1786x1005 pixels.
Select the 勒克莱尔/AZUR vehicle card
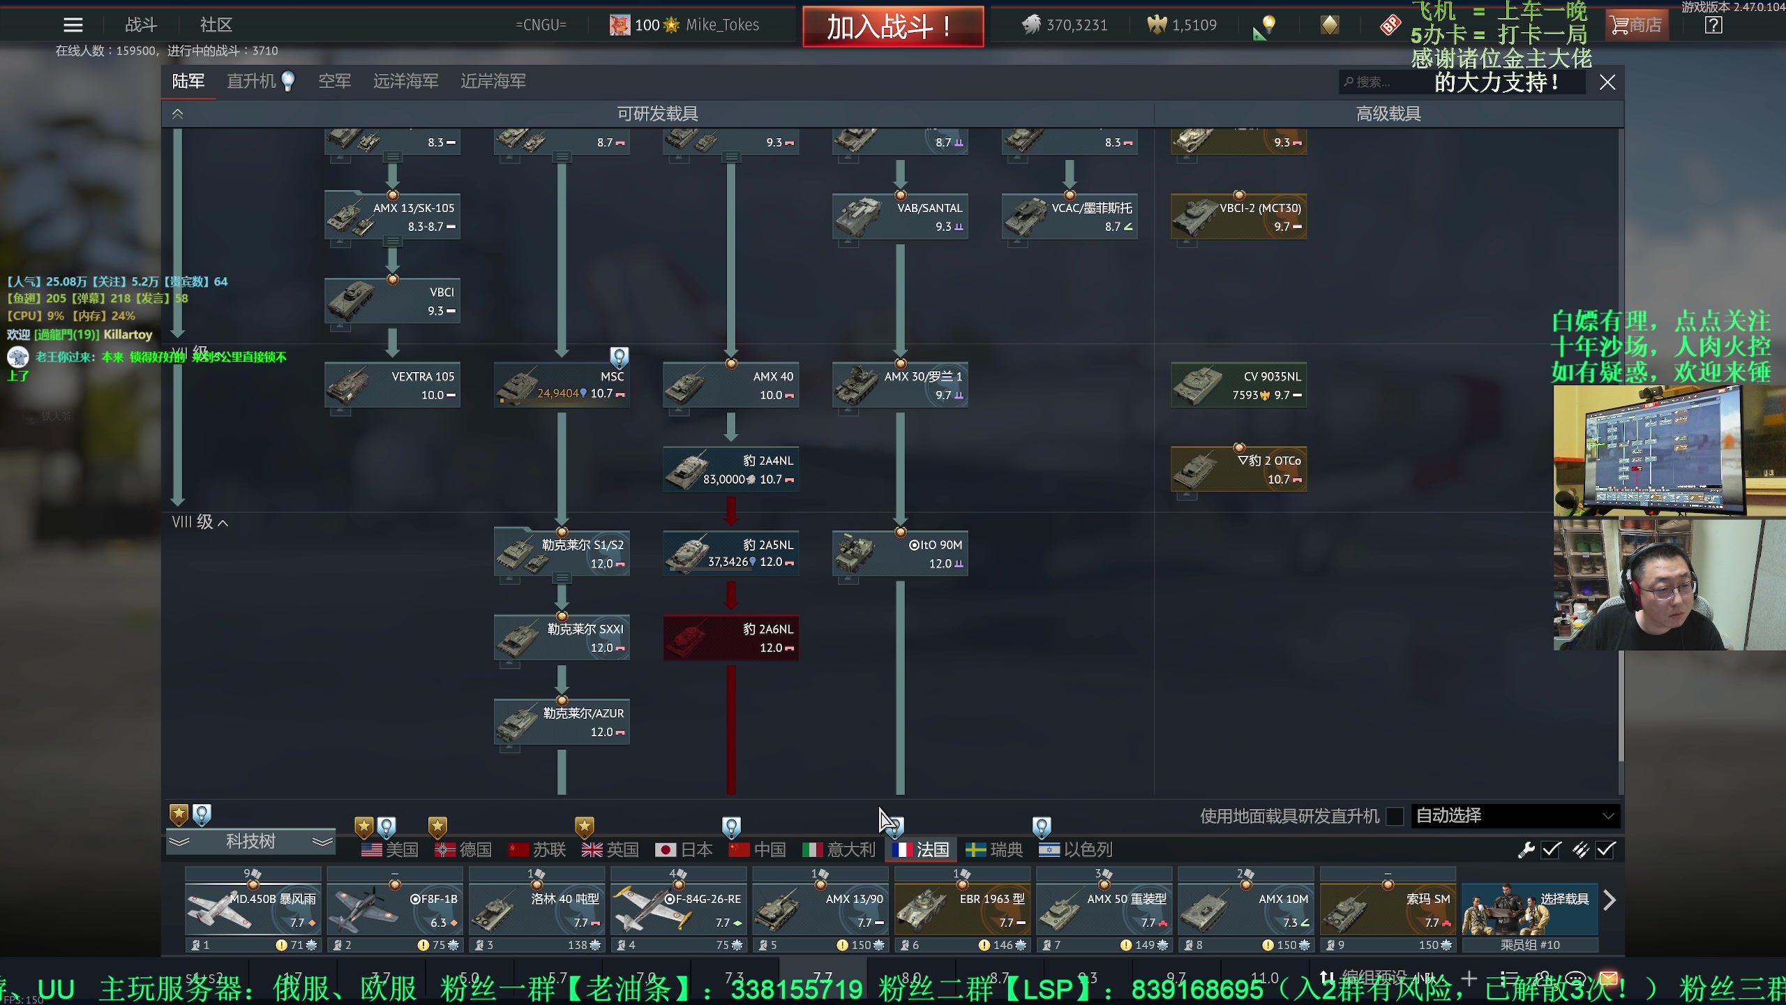pyautogui.click(x=562, y=722)
